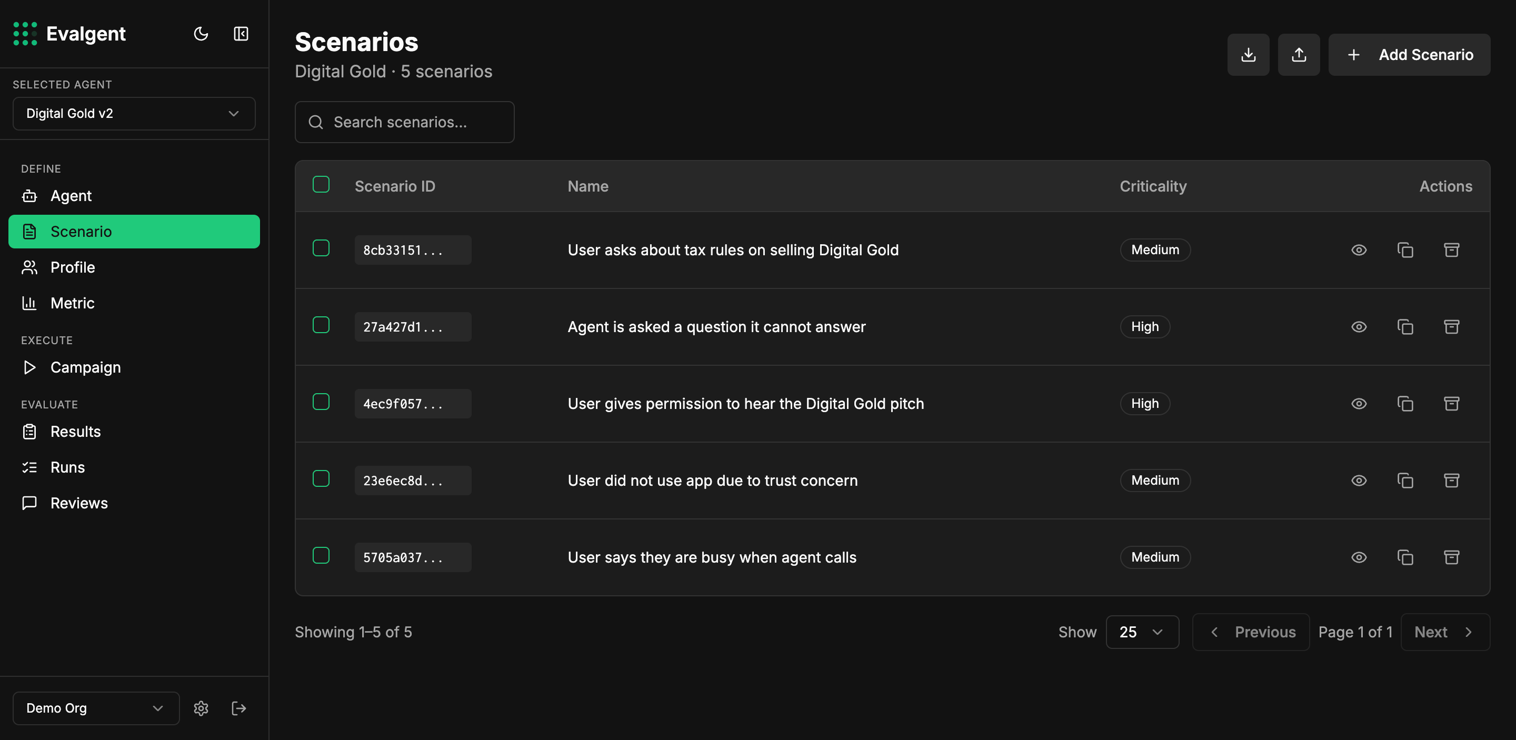
Task: Archive the busy-when-agent-calls scenario
Action: tap(1451, 557)
